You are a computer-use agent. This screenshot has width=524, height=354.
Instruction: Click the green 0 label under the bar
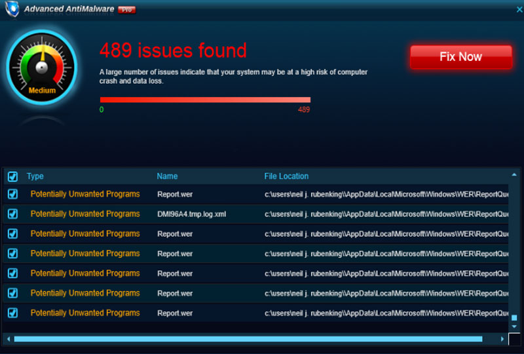pyautogui.click(x=102, y=109)
